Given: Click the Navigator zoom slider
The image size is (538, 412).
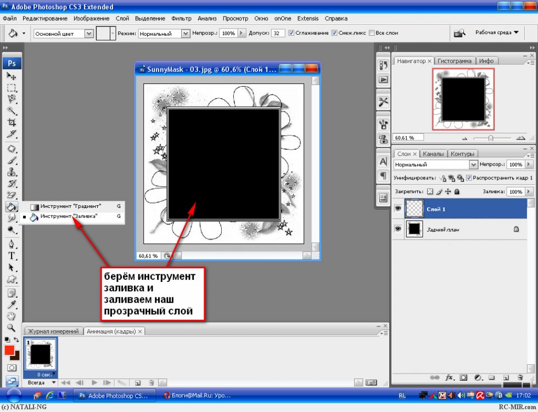Looking at the screenshot, I should (491, 138).
